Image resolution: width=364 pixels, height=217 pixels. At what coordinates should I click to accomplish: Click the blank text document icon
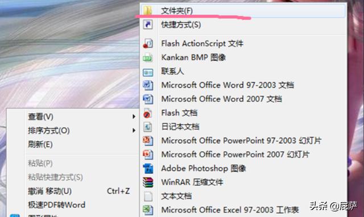[x=148, y=197]
